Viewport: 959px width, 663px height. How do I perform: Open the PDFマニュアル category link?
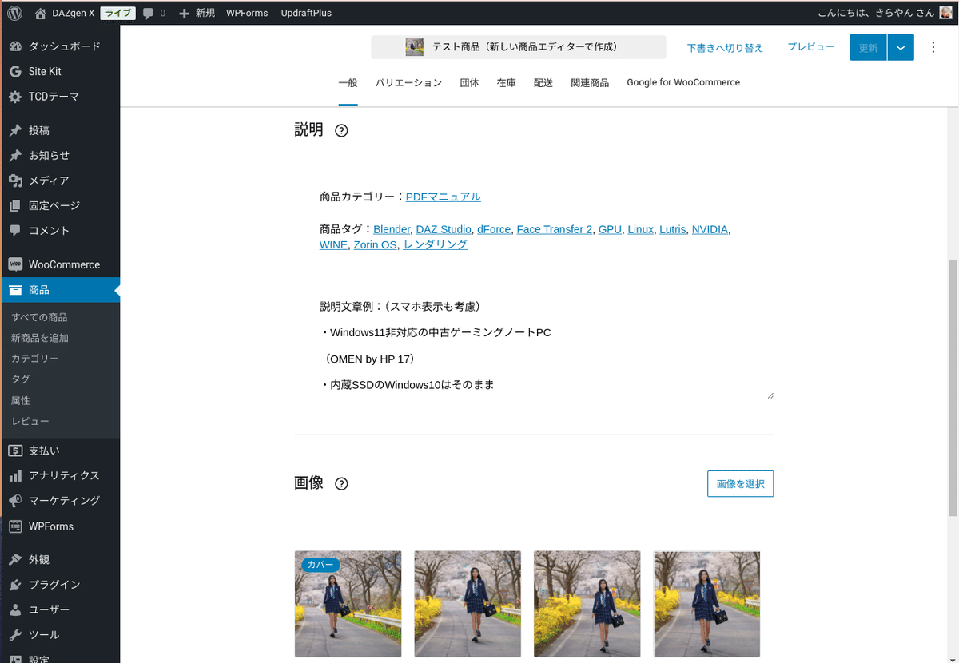444,197
